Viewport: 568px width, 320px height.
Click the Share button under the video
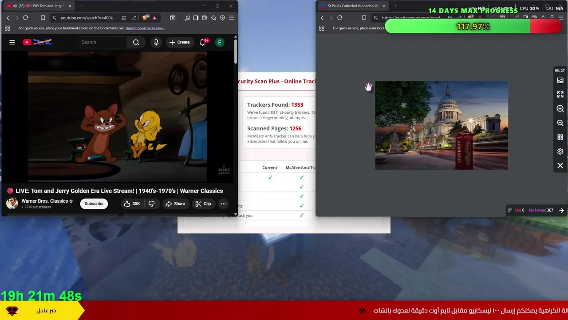[x=175, y=204]
